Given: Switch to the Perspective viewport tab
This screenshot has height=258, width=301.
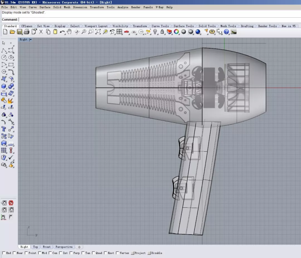Looking at the screenshot, I should coord(64,247).
